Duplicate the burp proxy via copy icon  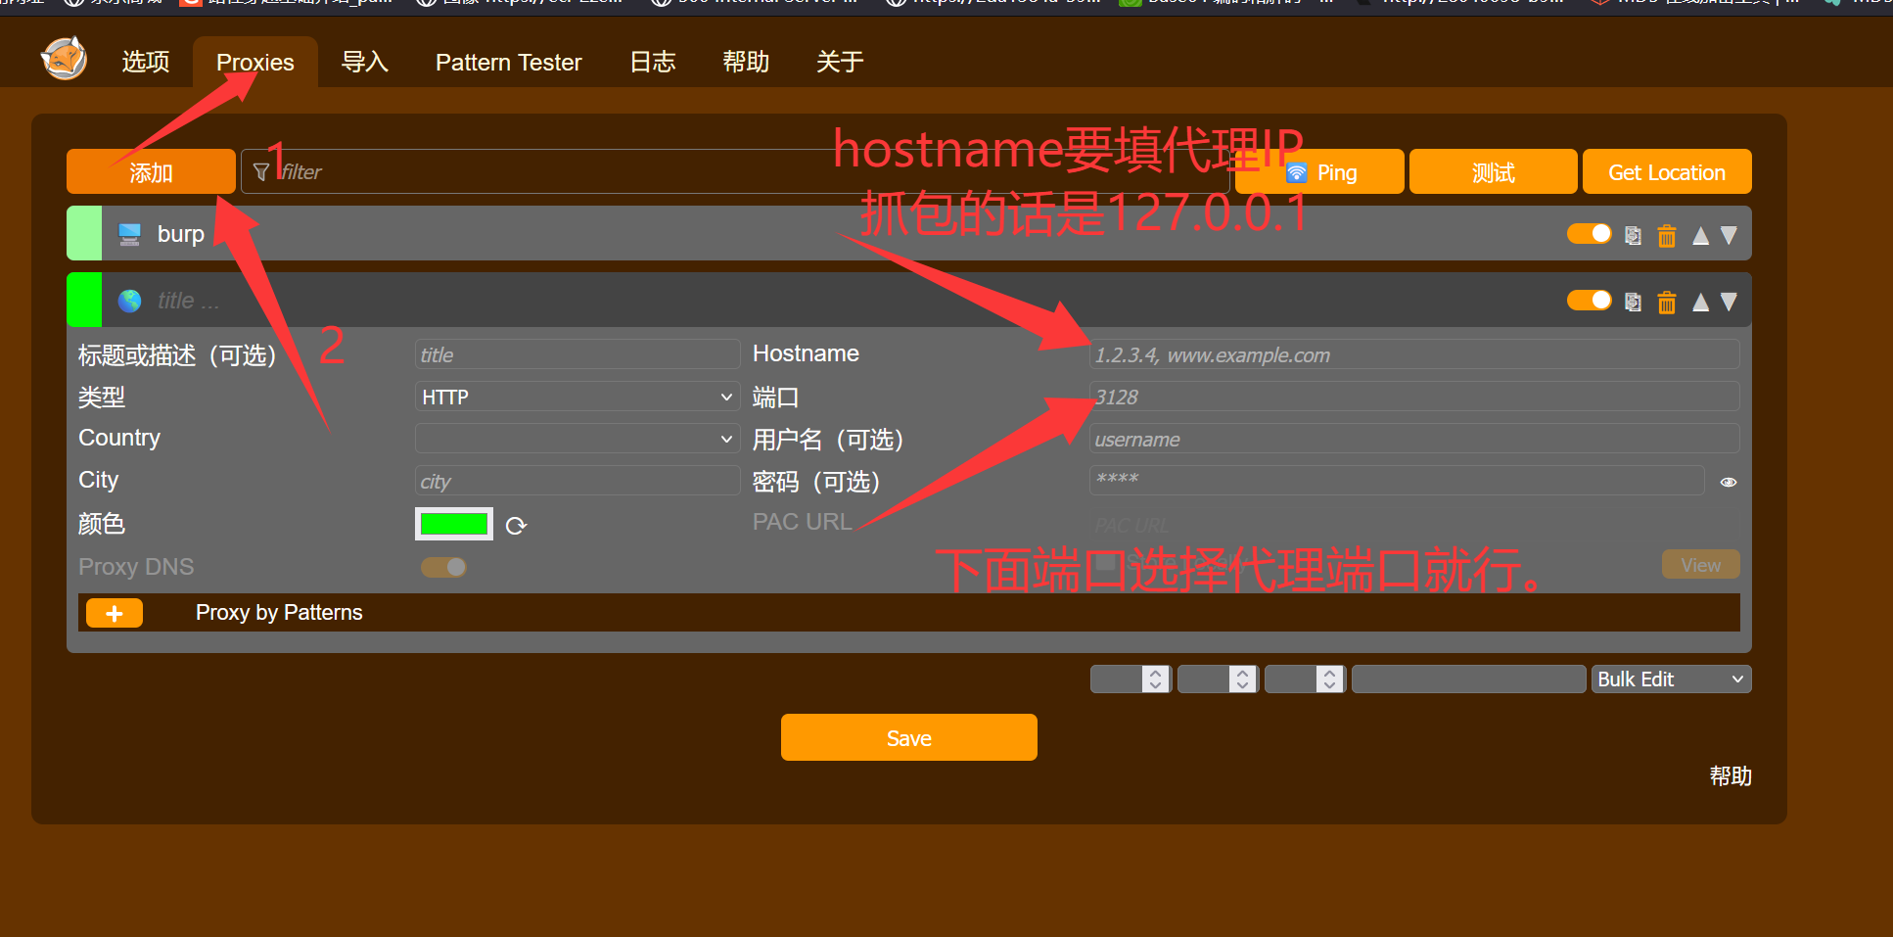pos(1633,236)
